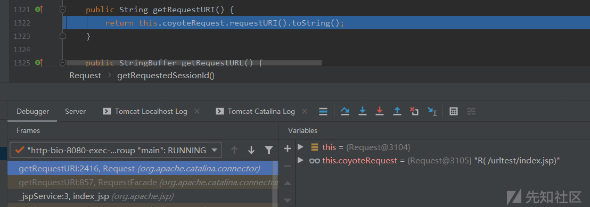
Task: Click line number 1324 in gutter
Action: click(x=21, y=49)
